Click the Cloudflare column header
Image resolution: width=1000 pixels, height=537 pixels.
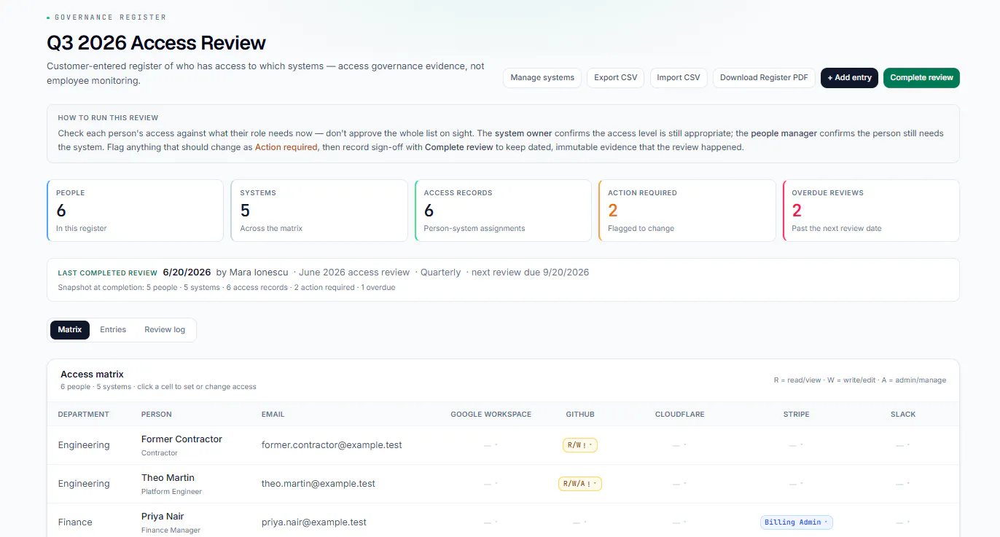679,414
